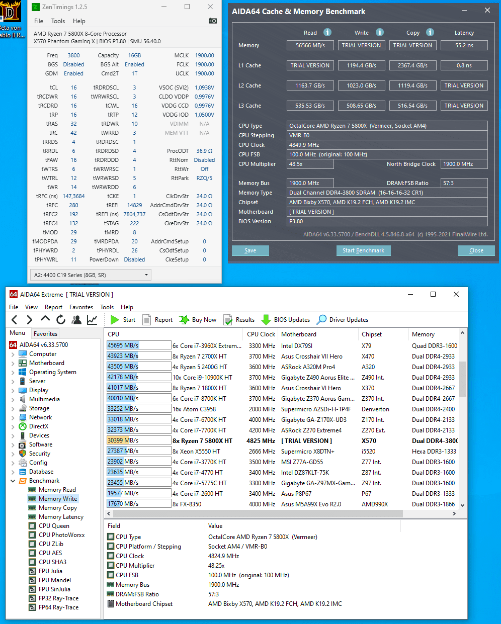Screen dimensions: 501x624
Task: Expand Computer tree node
Action: [13, 354]
